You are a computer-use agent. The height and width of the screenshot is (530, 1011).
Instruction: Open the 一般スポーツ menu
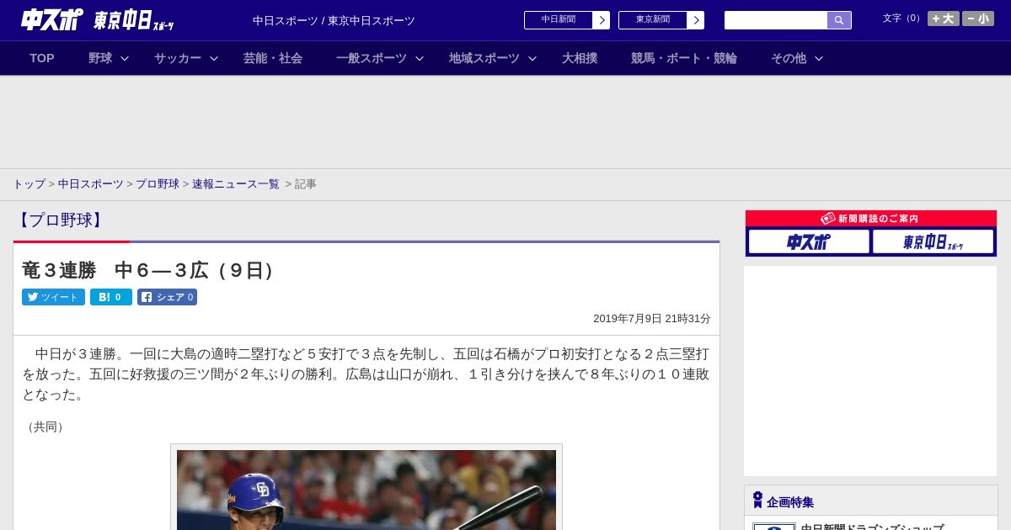[x=372, y=58]
